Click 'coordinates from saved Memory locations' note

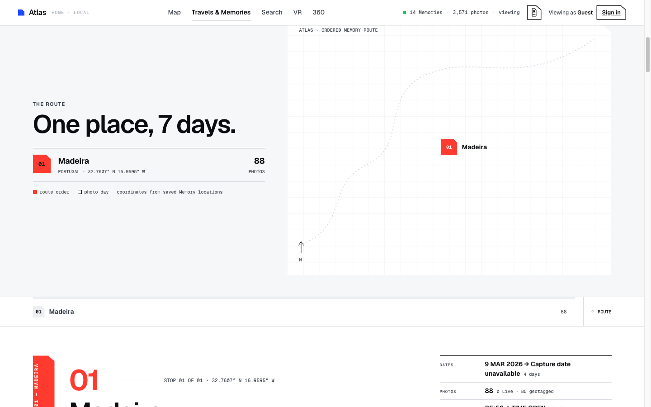pos(170,192)
